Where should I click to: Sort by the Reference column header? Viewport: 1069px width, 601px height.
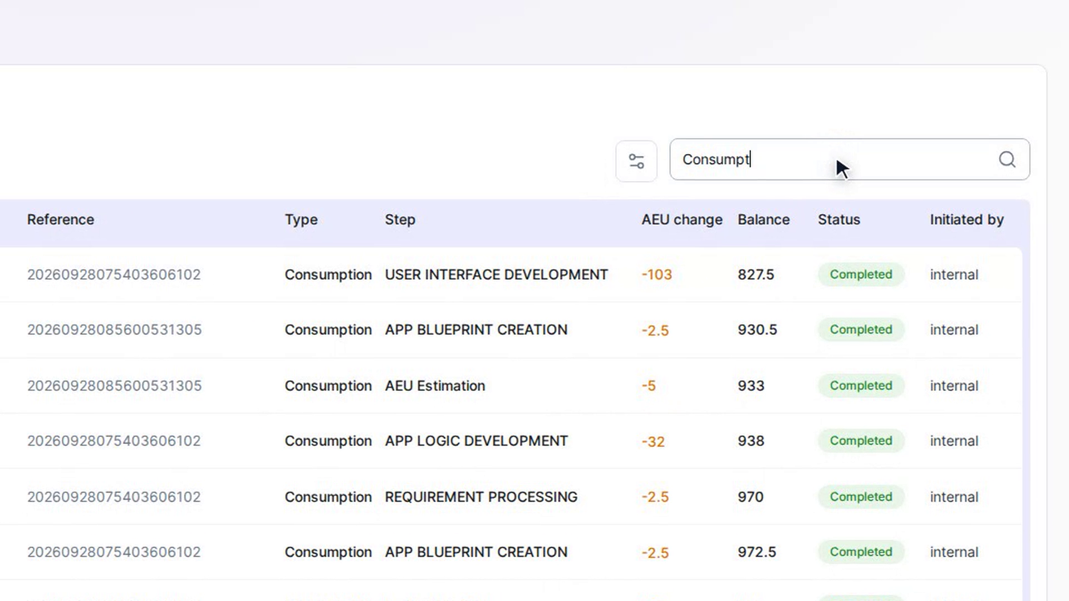click(x=61, y=220)
